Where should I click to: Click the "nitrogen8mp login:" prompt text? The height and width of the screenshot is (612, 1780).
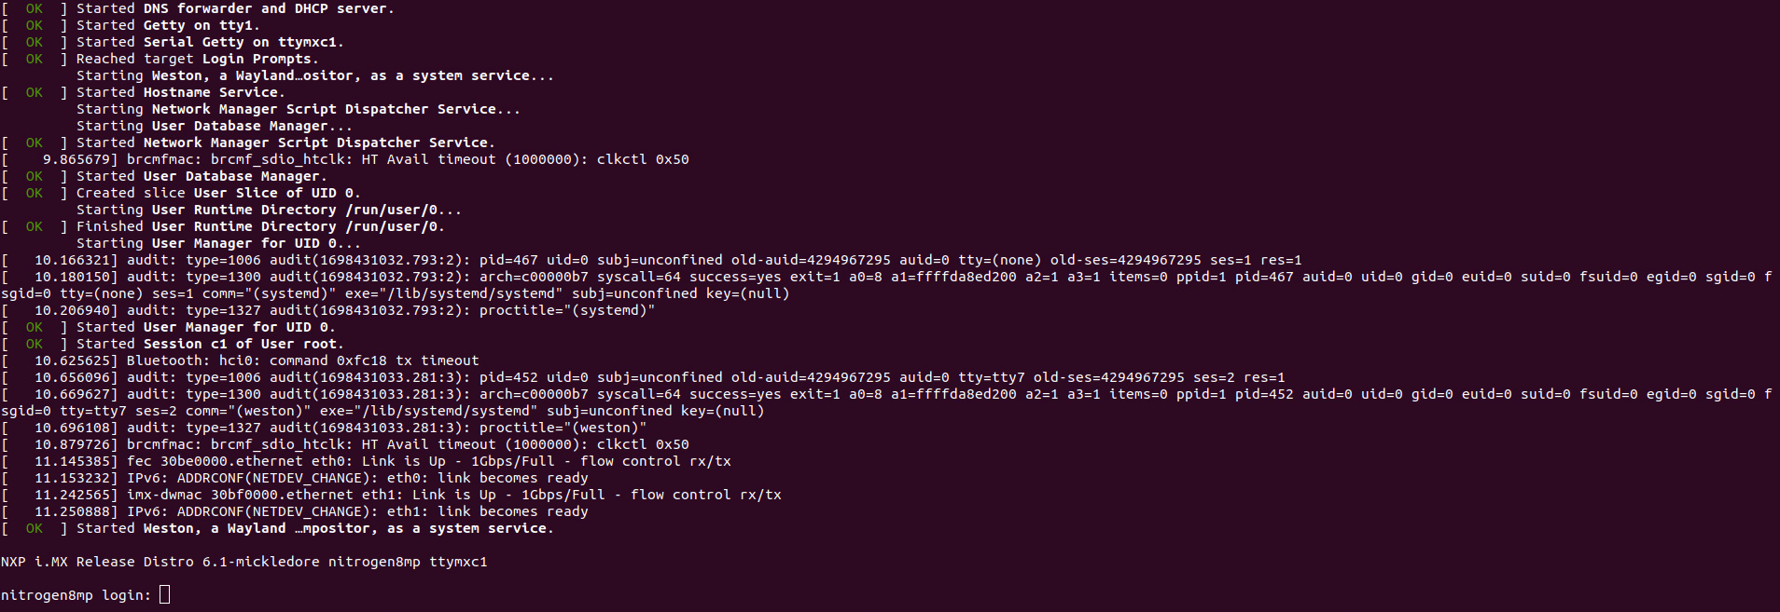pos(76,595)
